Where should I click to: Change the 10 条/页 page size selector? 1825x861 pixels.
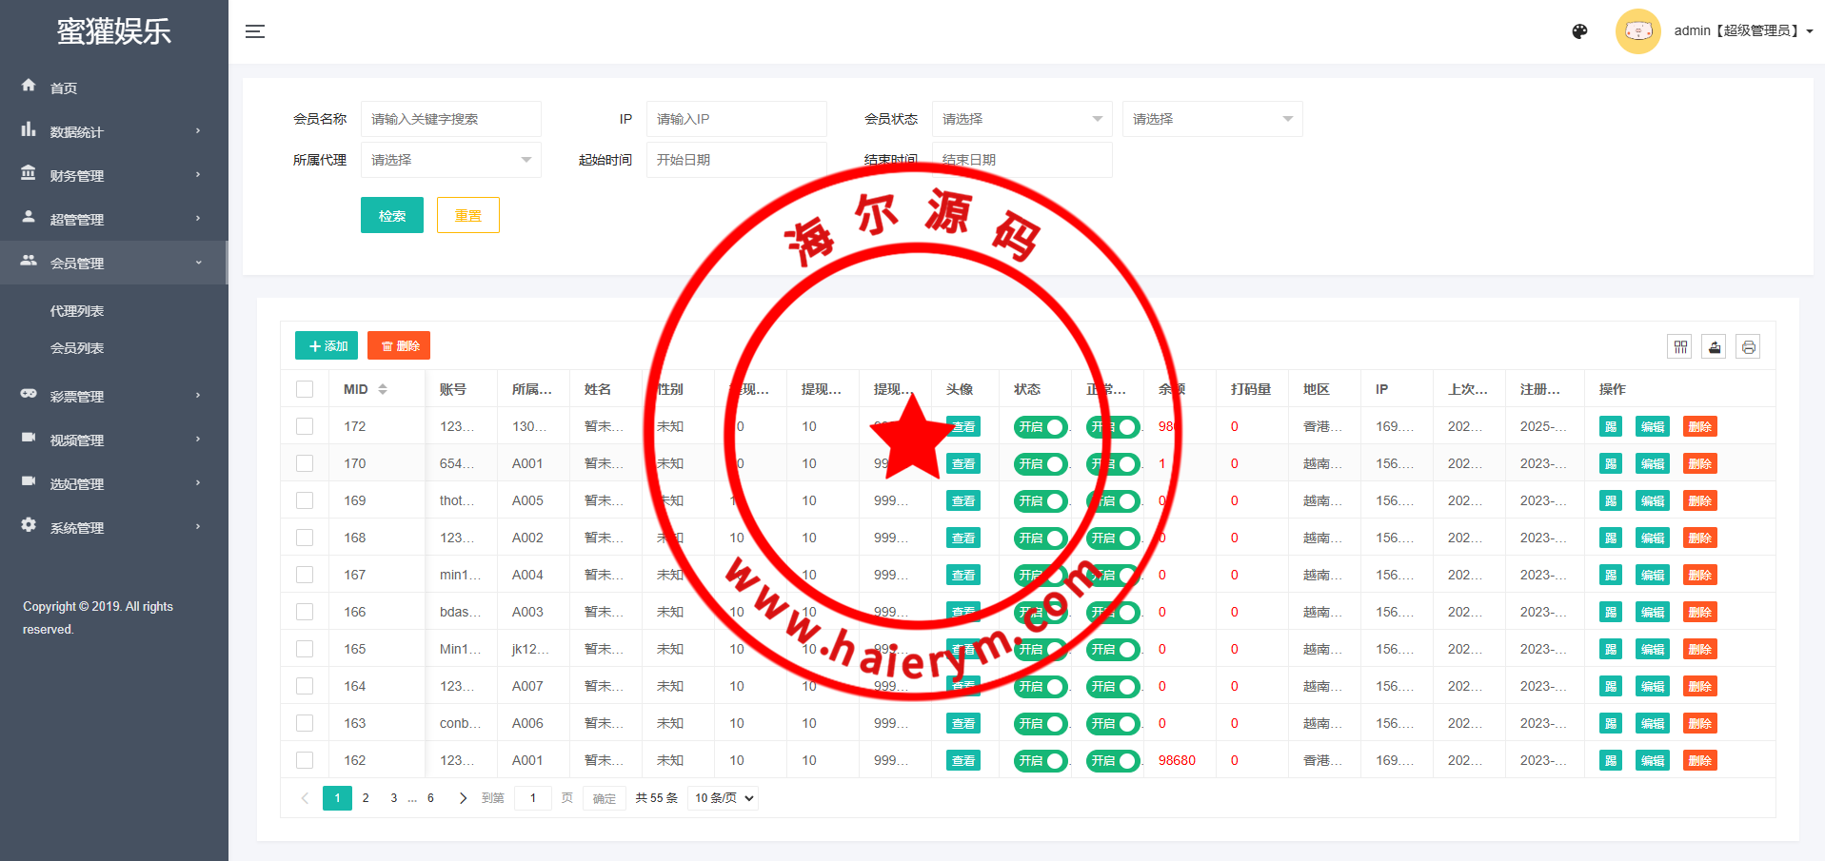pyautogui.click(x=724, y=798)
